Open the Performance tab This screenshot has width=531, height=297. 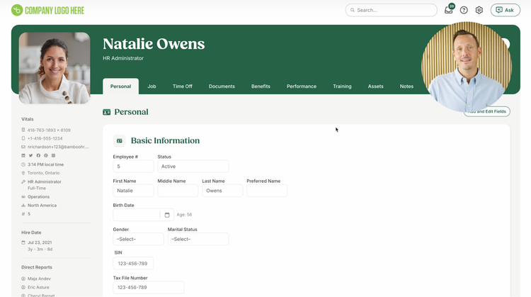point(302,86)
